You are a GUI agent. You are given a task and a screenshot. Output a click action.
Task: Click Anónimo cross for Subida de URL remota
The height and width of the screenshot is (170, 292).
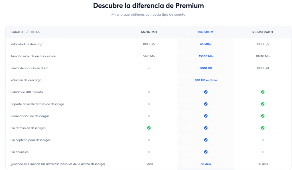149,92
